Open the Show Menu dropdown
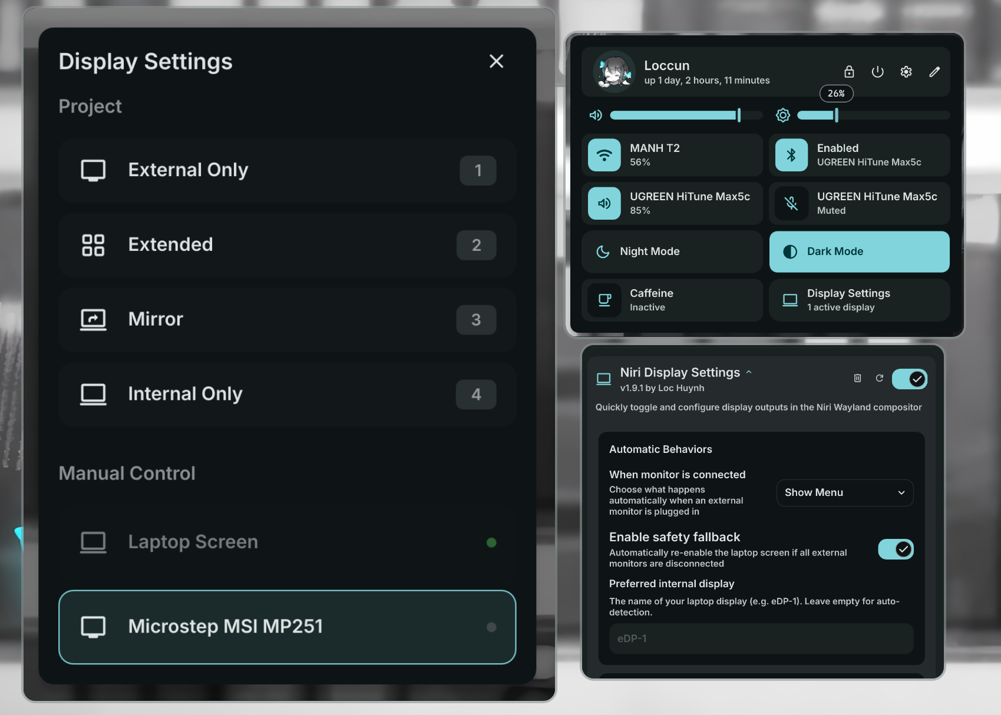The height and width of the screenshot is (715, 1001). coord(844,492)
